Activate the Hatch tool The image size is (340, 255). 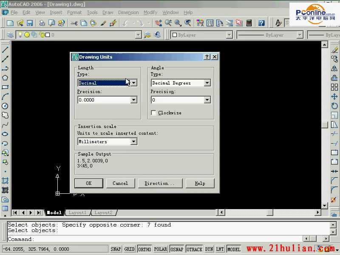click(5, 181)
